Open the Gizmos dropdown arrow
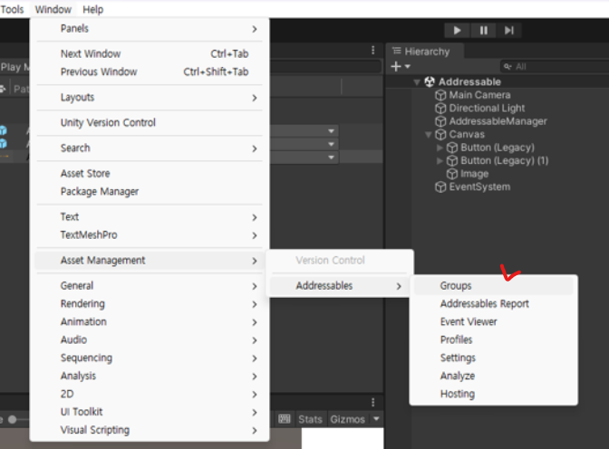This screenshot has height=449, width=609. click(x=376, y=419)
